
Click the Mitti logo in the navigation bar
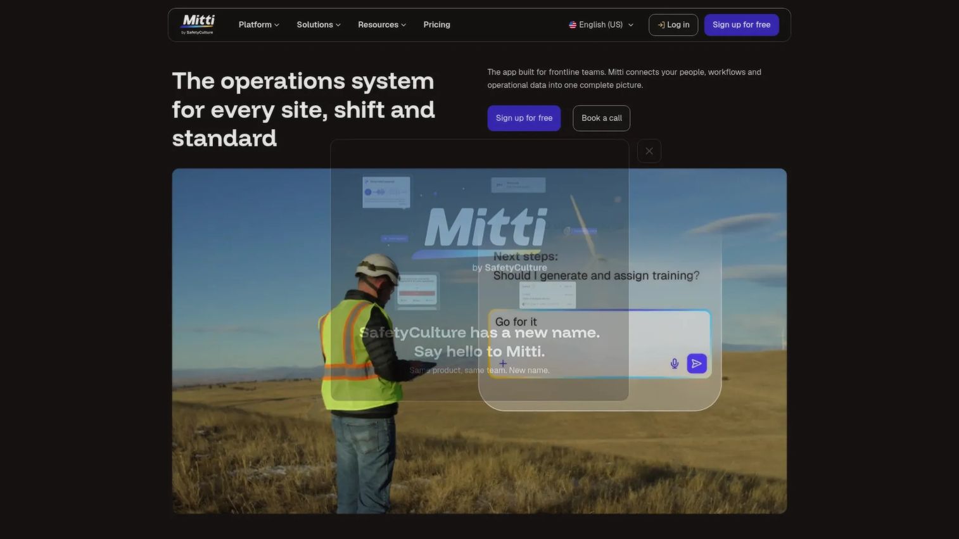click(x=198, y=25)
